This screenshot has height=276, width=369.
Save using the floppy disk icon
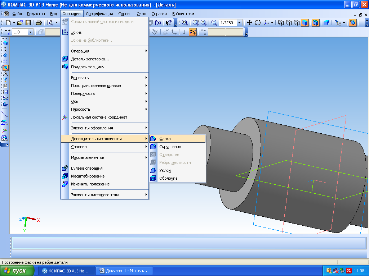tap(28, 23)
